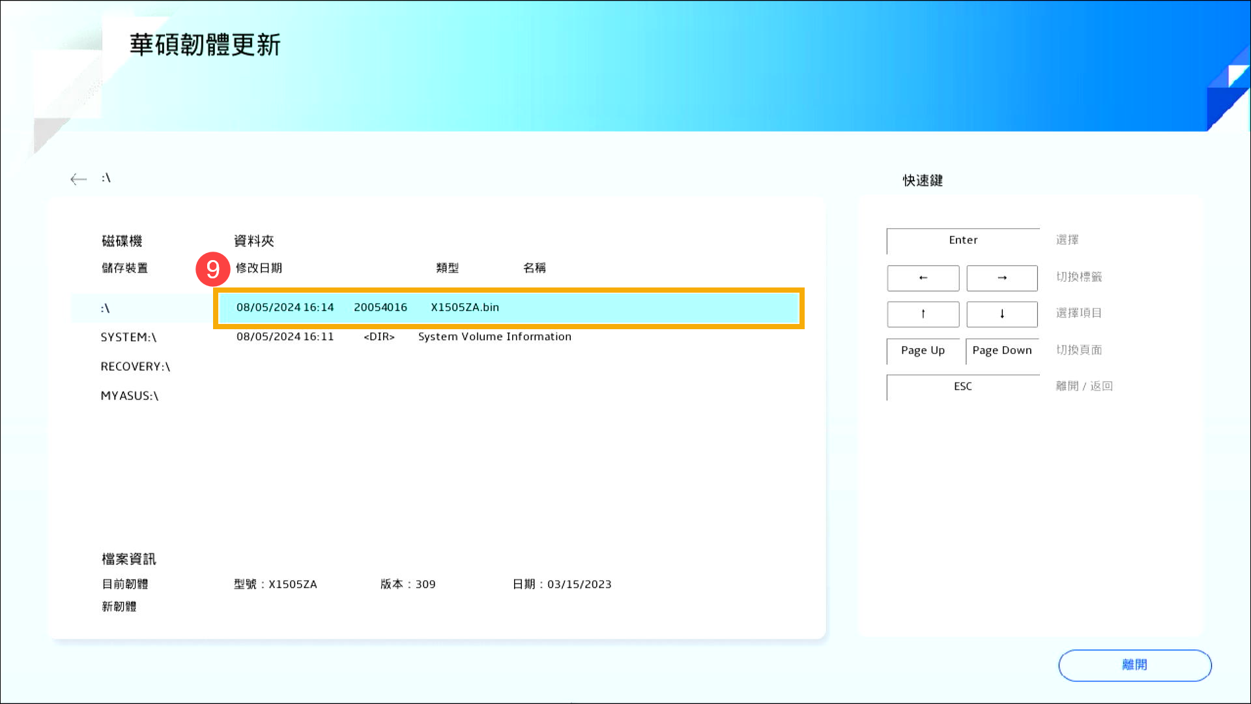Screen dimensions: 1251x704
Task: Click the ESC shortcut key box
Action: [x=962, y=387]
